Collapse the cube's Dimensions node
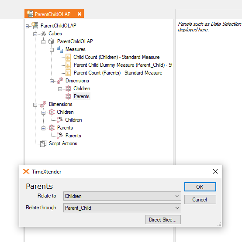 click(x=52, y=82)
